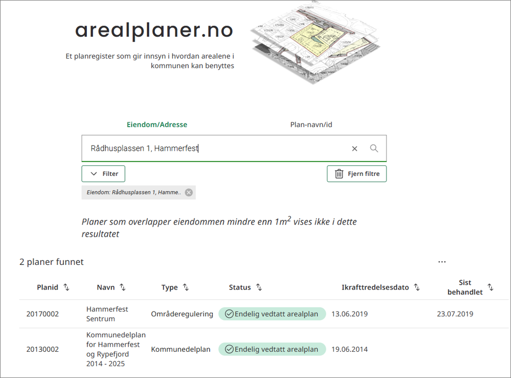Expand the Filter dropdown
This screenshot has height=378, width=511.
(x=104, y=174)
